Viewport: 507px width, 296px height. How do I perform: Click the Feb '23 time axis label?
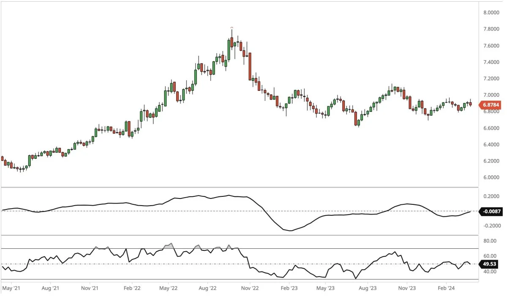pos(289,288)
